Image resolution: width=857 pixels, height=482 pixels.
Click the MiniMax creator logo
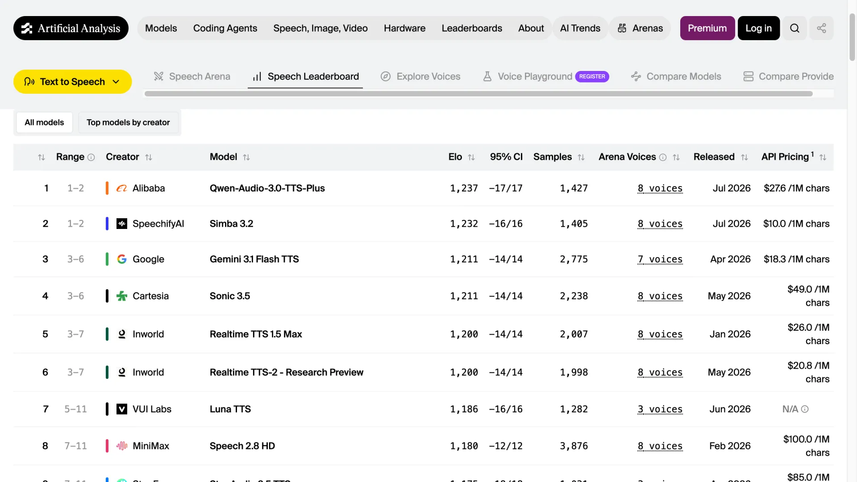(x=122, y=446)
